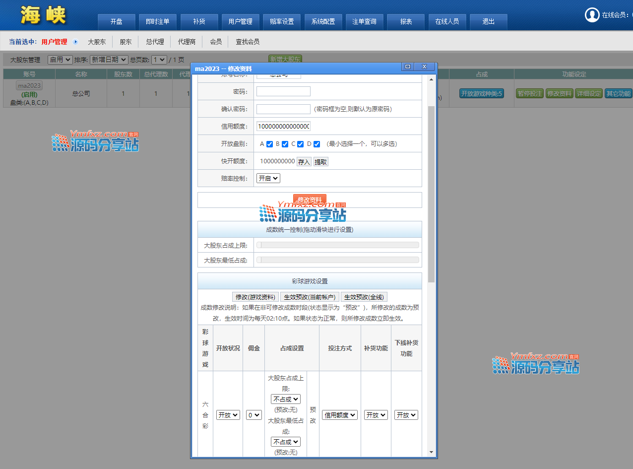Click the 信用额度 input field

[283, 126]
